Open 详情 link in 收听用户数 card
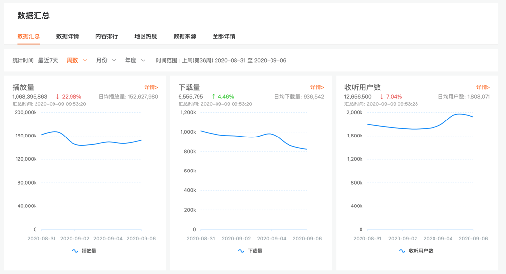Image resolution: width=506 pixels, height=274 pixels. tap(483, 87)
